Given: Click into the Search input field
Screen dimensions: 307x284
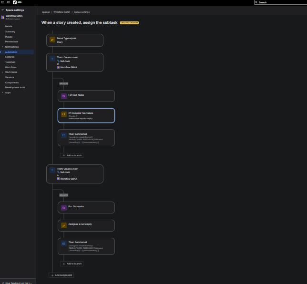Looking at the screenshot, I should pyautogui.click(x=282, y=2).
